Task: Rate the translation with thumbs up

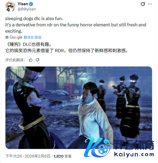Action: pyautogui.click(x=31, y=60)
